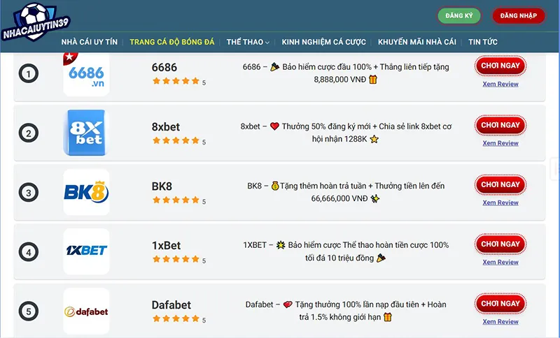Expand the THỂ THAO dropdown menu
This screenshot has width=560, height=338.
click(x=248, y=42)
